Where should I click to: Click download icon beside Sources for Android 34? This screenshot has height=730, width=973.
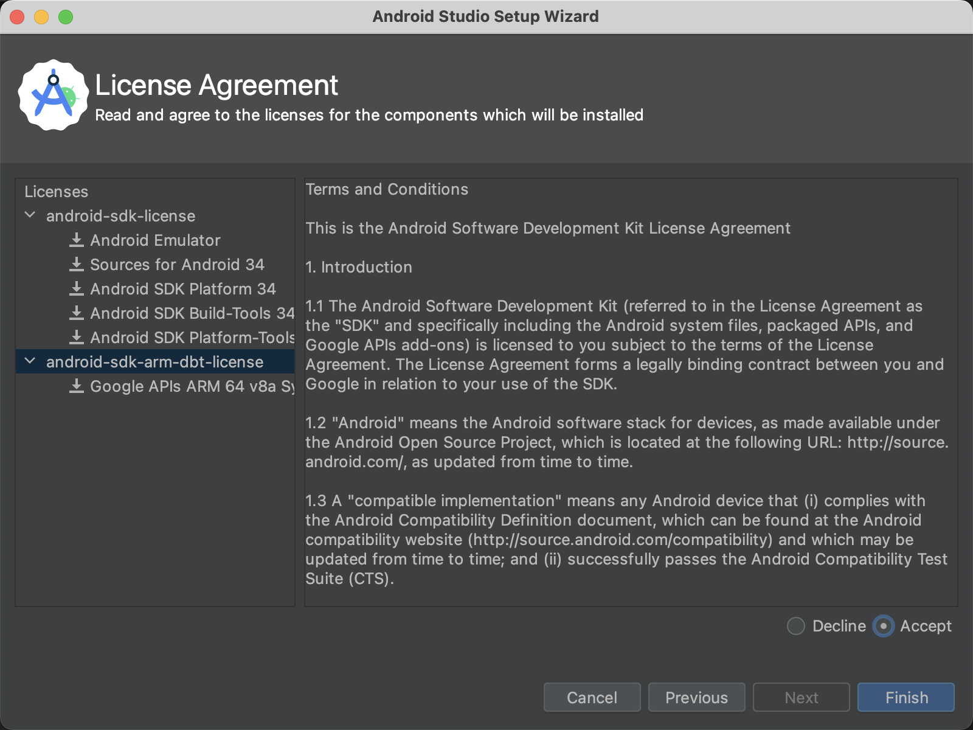(x=77, y=265)
